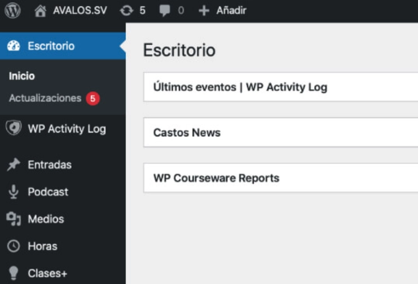The image size is (418, 284).
Task: Open the Podcast menu
Action: [48, 192]
